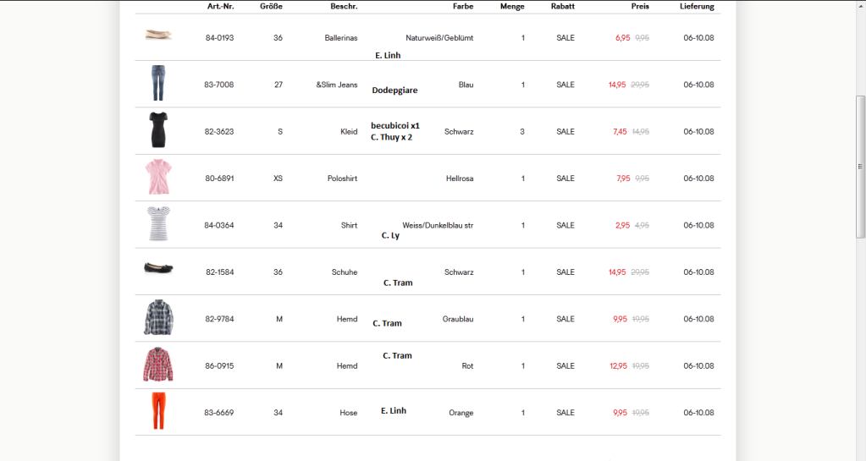This screenshot has width=866, height=461.
Task: Click the vertical scrollbar thumb
Action: click(x=860, y=167)
